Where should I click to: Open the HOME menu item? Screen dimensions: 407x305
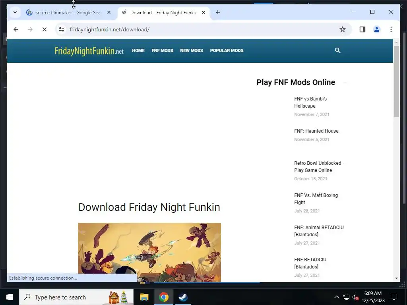coord(138,50)
